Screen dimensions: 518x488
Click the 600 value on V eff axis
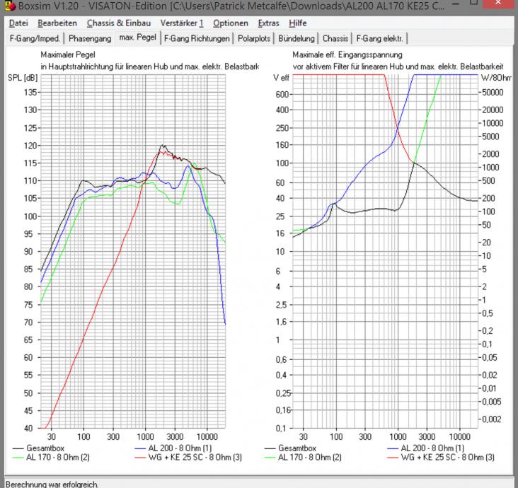[282, 95]
